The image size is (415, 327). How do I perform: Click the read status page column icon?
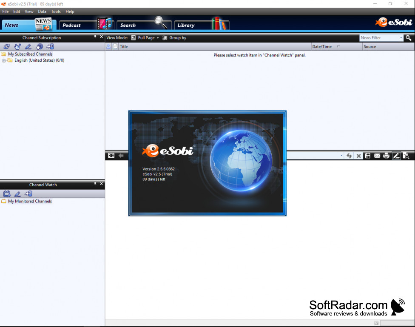click(115, 47)
